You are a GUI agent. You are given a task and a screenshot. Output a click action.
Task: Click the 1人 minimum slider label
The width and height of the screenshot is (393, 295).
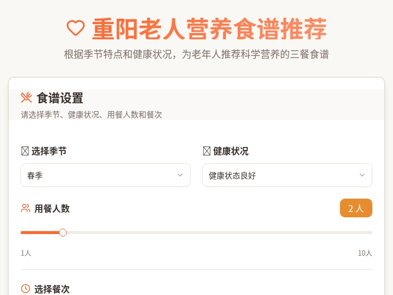(26, 253)
